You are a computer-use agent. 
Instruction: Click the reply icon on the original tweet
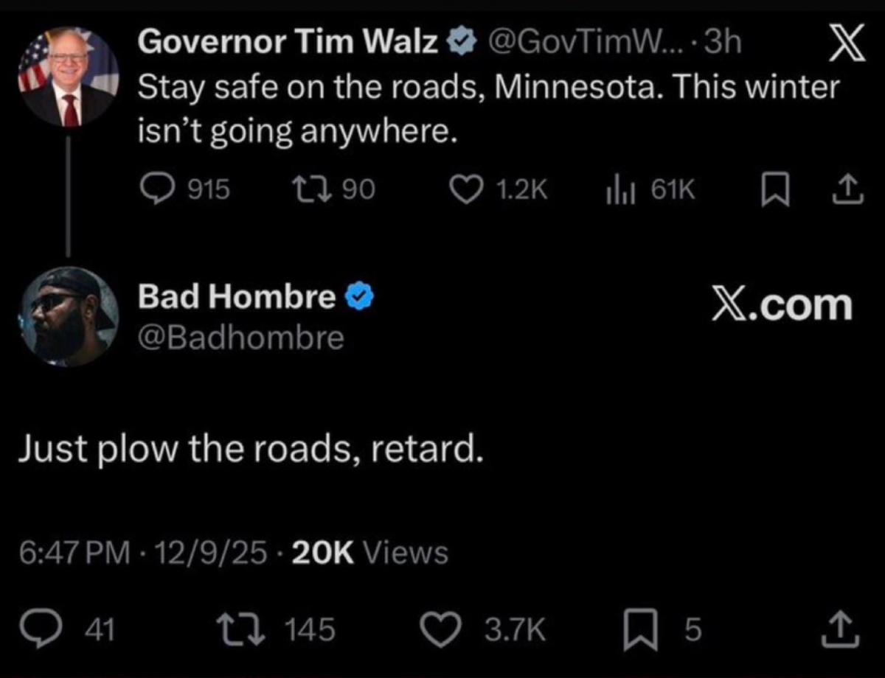pos(154,190)
